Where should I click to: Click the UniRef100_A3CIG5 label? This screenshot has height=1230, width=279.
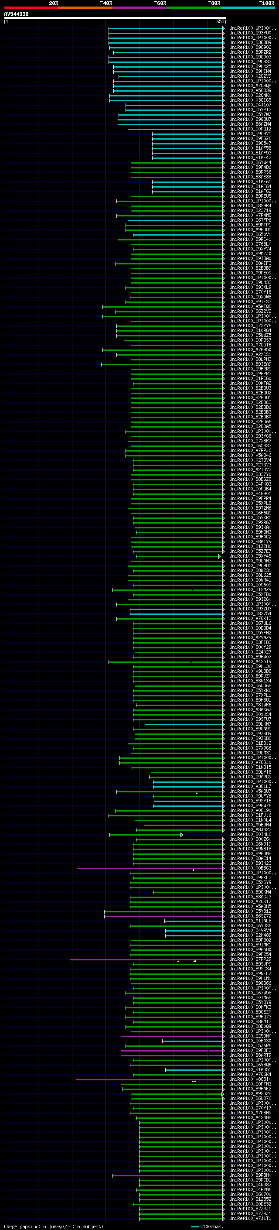[x=250, y=100]
